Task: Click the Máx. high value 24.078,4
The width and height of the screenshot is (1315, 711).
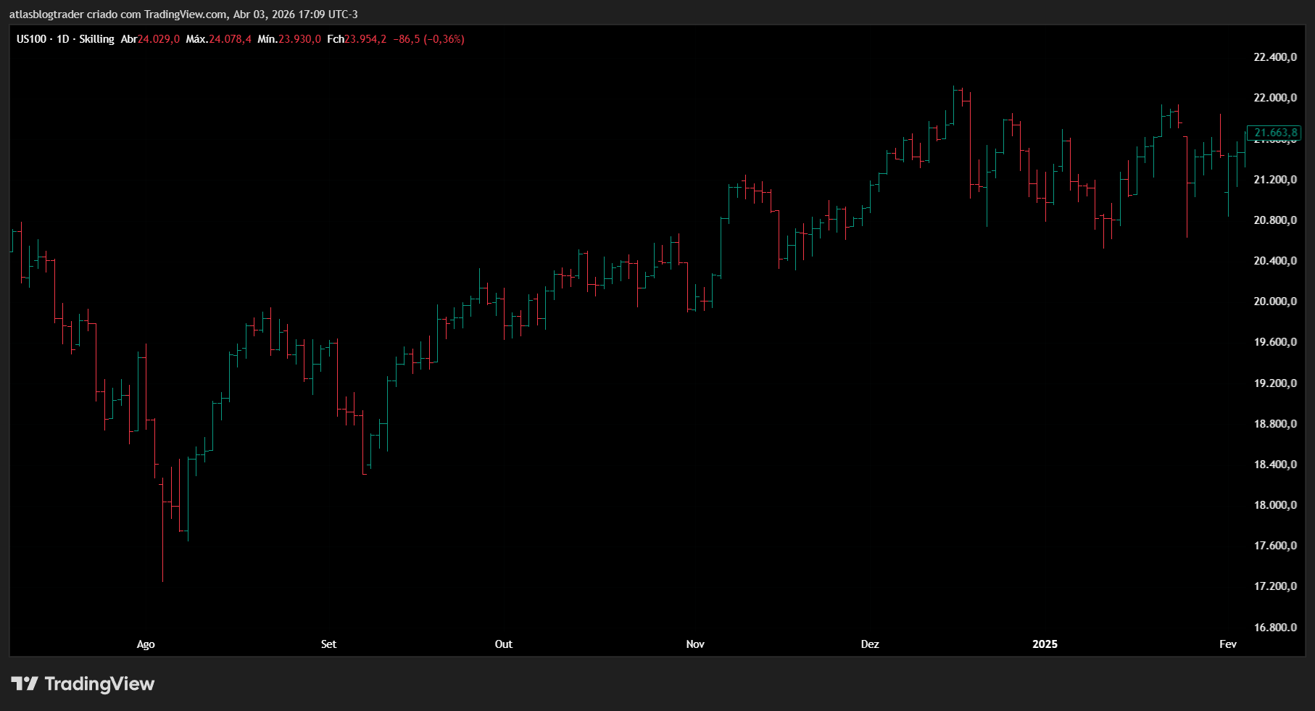Action: point(230,39)
